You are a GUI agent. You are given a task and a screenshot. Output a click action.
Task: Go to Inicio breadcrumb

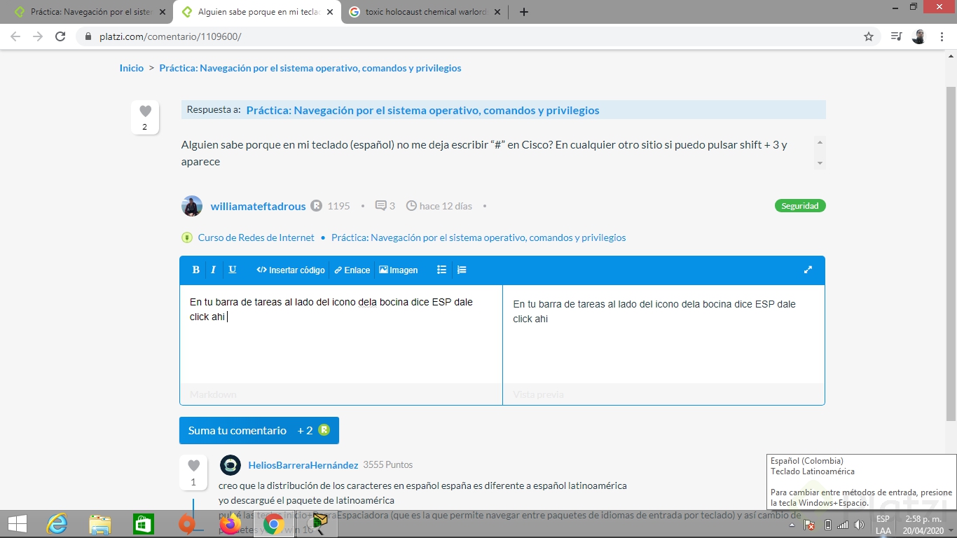tap(132, 68)
